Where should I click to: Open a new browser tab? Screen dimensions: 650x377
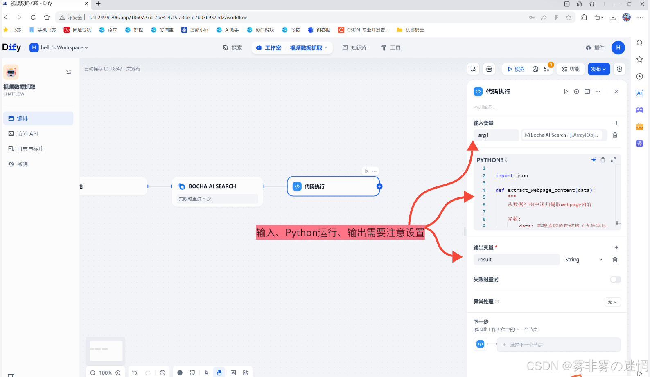pyautogui.click(x=98, y=4)
